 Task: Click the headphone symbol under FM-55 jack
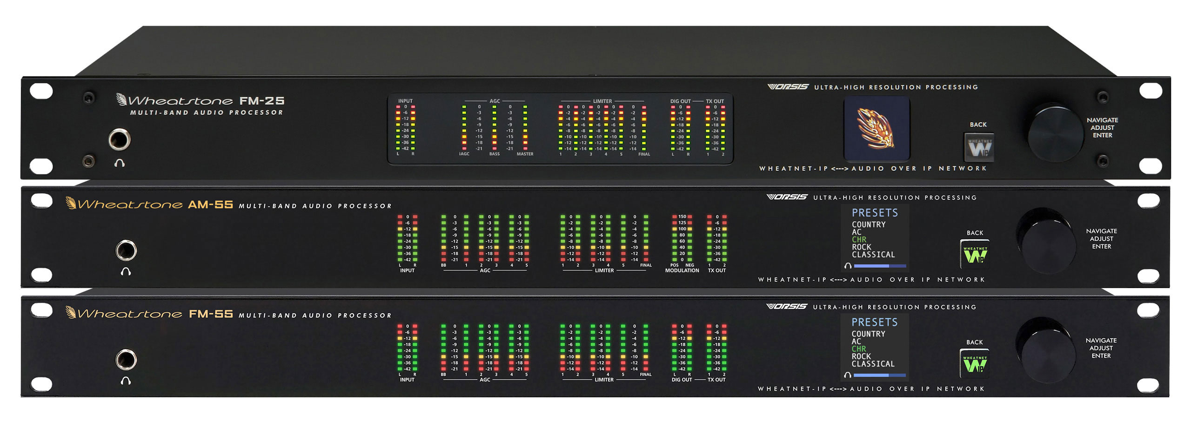[126, 381]
